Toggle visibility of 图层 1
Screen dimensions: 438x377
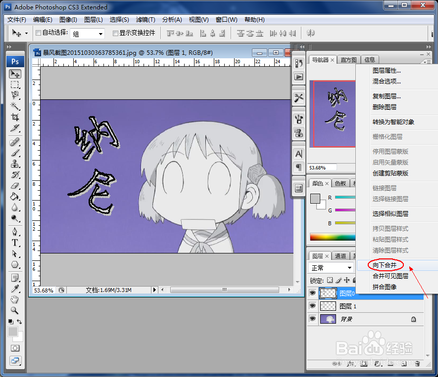pos(312,305)
